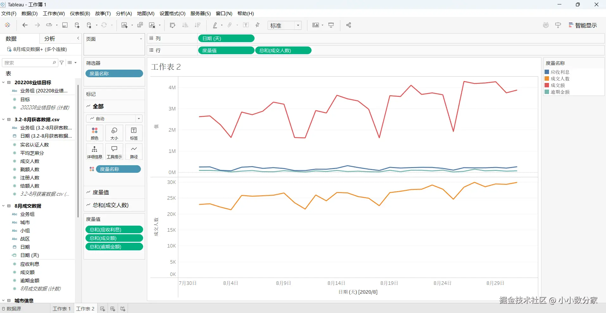Click the 度量名称 filter pill

pyautogui.click(x=114, y=73)
